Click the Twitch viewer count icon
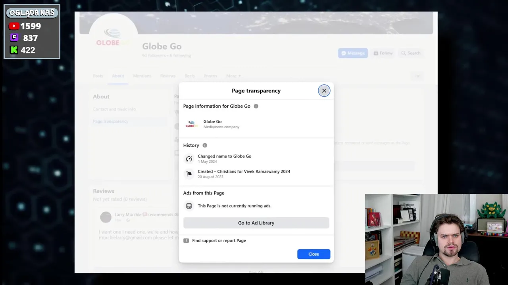508x285 pixels. pyautogui.click(x=14, y=38)
